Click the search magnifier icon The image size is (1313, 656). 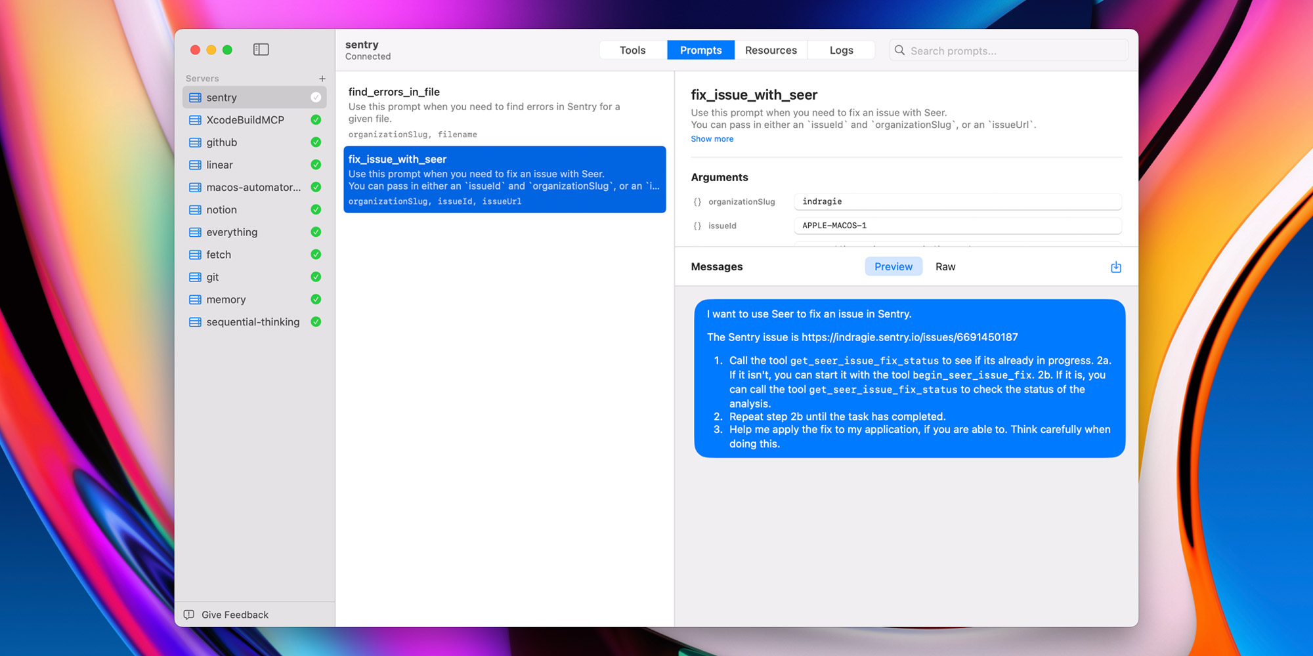click(899, 51)
